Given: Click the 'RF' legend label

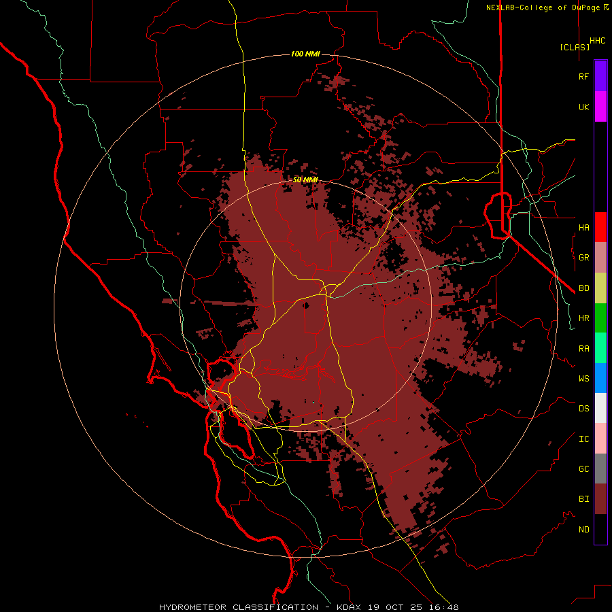Looking at the screenshot, I should [x=584, y=76].
